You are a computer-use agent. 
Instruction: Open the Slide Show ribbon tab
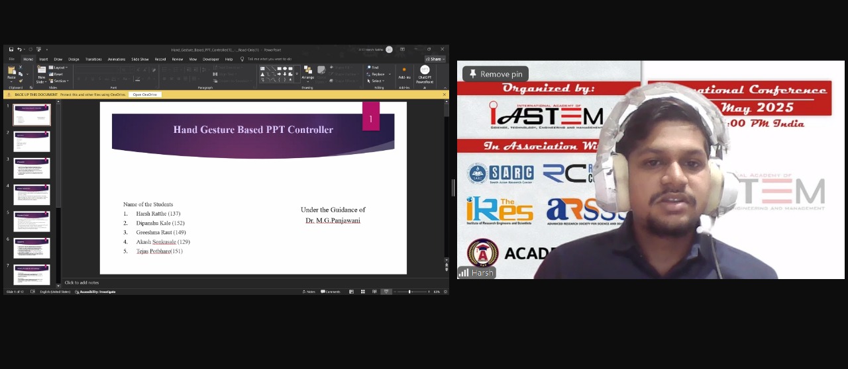[x=140, y=59]
